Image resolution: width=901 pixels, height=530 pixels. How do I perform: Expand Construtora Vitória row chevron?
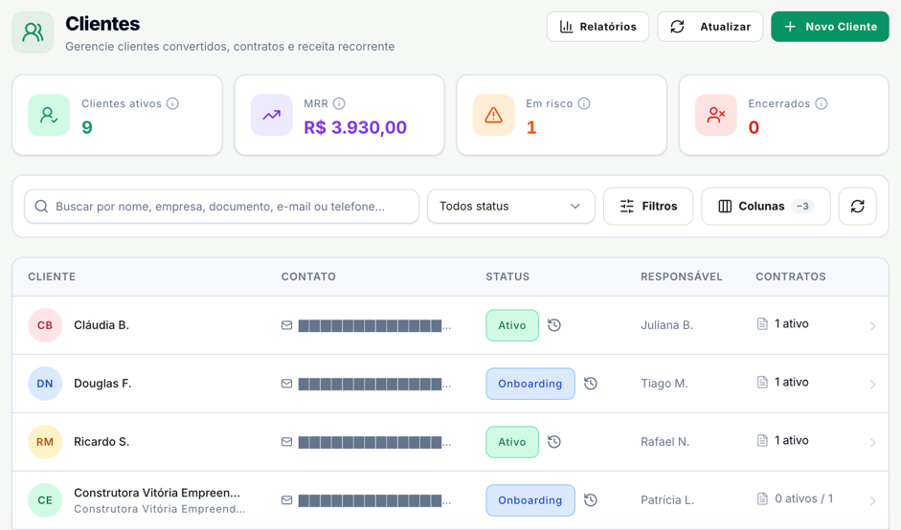(872, 500)
